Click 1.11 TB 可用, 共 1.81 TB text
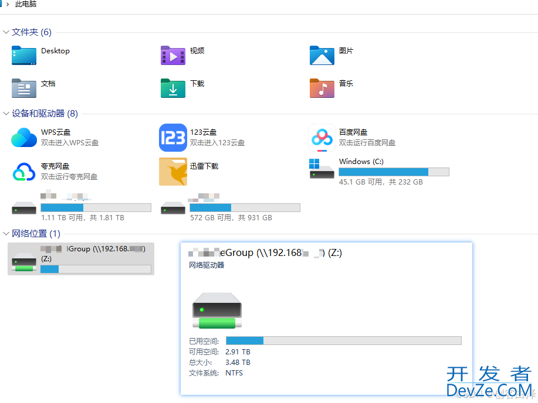 point(83,217)
